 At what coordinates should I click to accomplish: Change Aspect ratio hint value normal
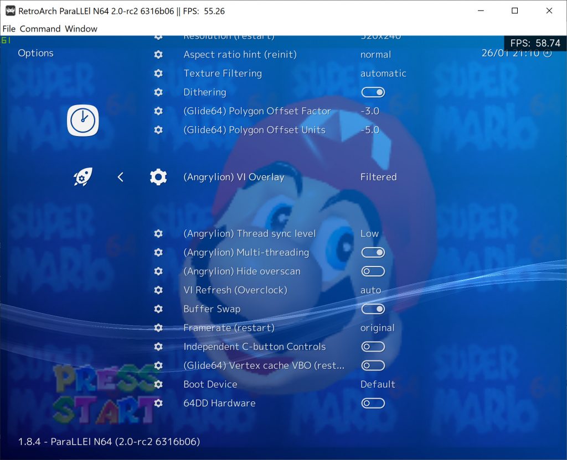pyautogui.click(x=376, y=55)
